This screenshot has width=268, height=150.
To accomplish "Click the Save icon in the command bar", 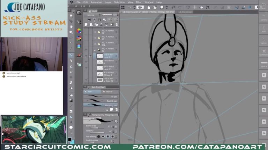I will tap(161, 7).
